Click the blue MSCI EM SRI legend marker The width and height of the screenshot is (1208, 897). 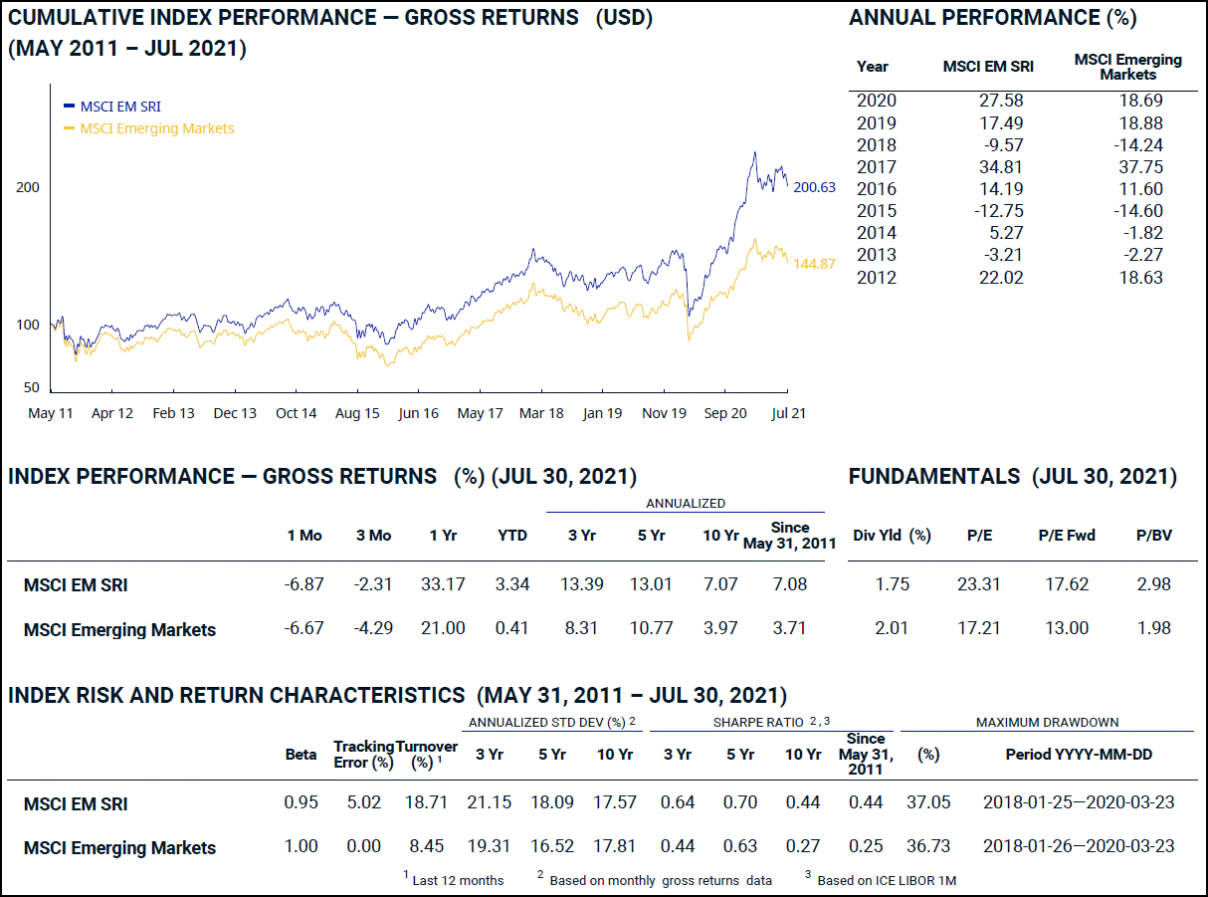click(x=69, y=106)
